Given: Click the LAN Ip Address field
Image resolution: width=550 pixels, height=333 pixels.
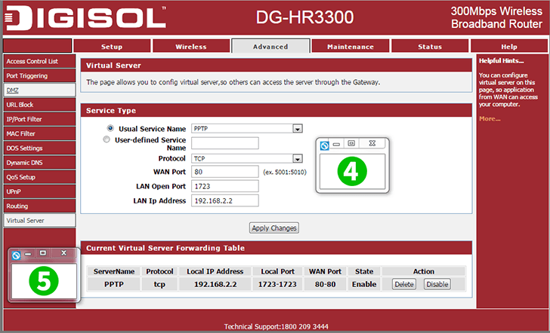Looking at the screenshot, I should point(225,200).
